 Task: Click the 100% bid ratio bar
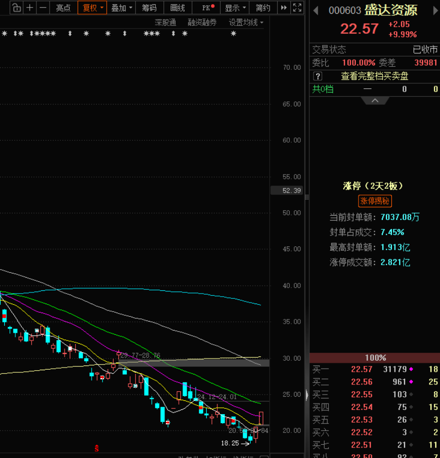pos(375,358)
